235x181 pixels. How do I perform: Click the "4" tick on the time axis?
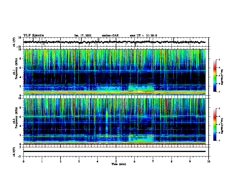(98, 161)
